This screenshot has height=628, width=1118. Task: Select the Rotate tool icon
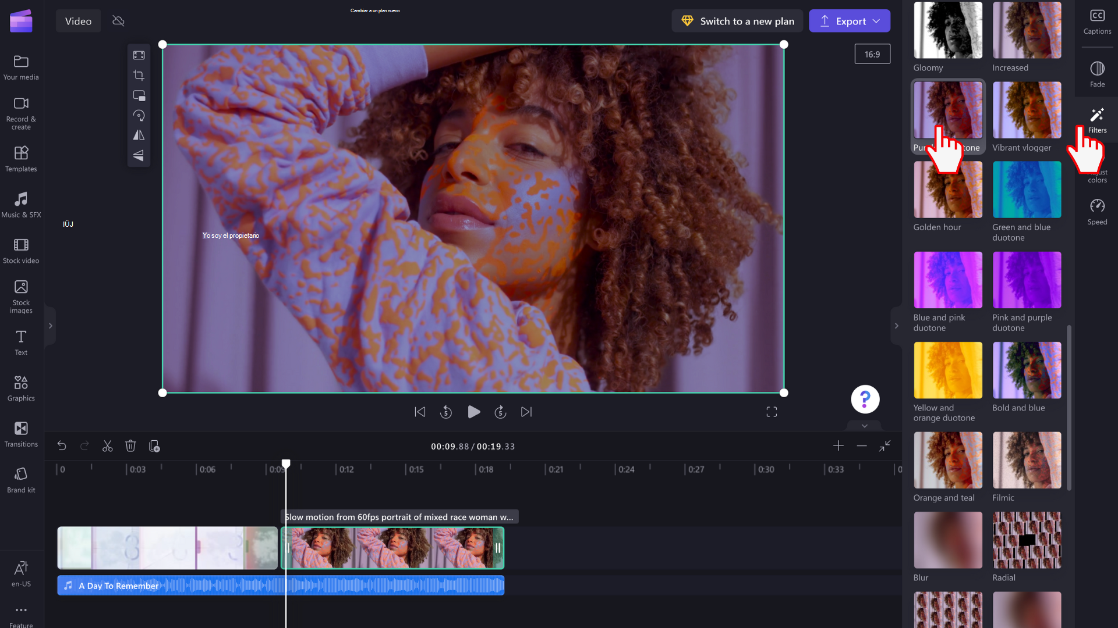point(139,115)
